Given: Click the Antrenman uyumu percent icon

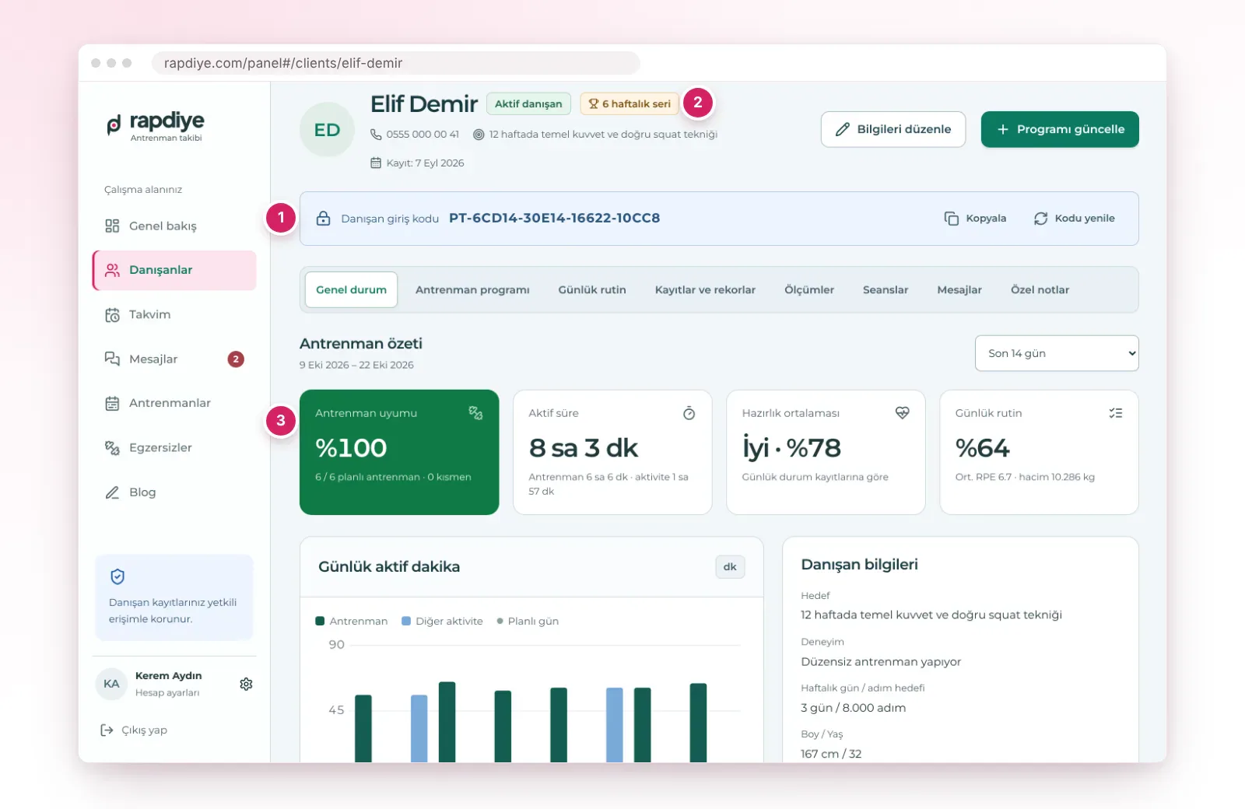Looking at the screenshot, I should (x=475, y=413).
